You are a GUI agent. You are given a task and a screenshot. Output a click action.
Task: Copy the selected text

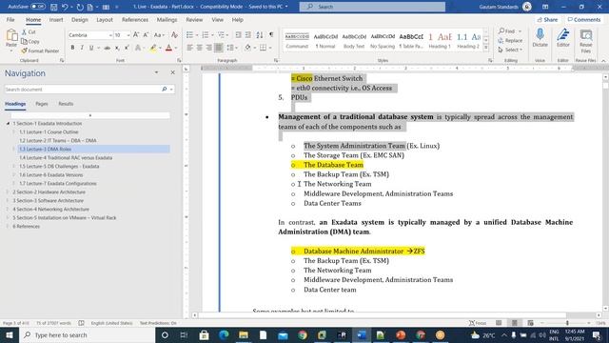[x=30, y=41]
